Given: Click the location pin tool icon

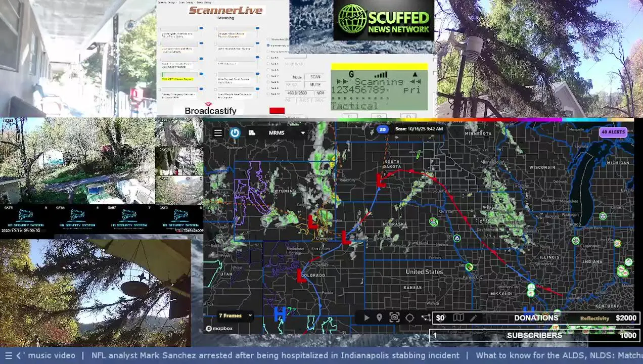Looking at the screenshot, I should (379, 317).
